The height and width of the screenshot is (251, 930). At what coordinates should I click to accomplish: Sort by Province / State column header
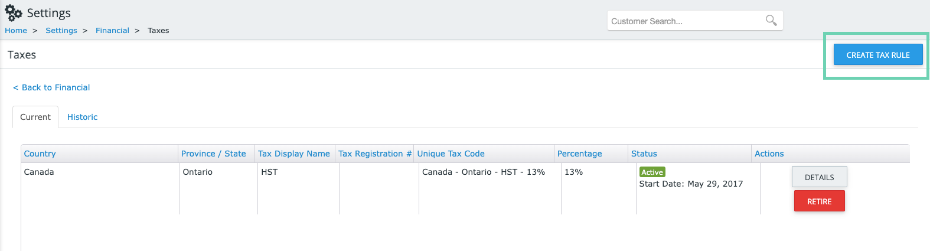tap(213, 154)
